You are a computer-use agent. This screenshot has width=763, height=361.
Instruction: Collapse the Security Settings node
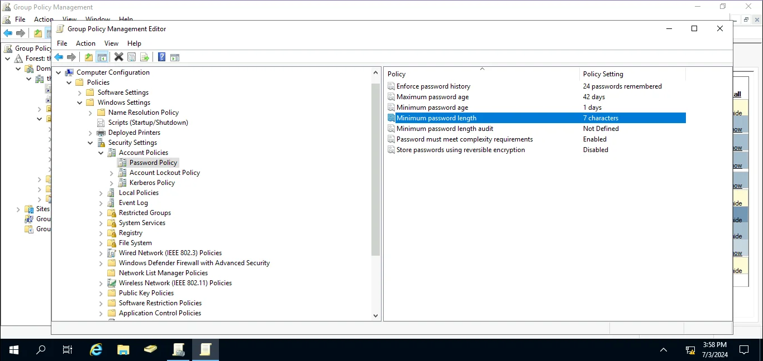coord(90,143)
